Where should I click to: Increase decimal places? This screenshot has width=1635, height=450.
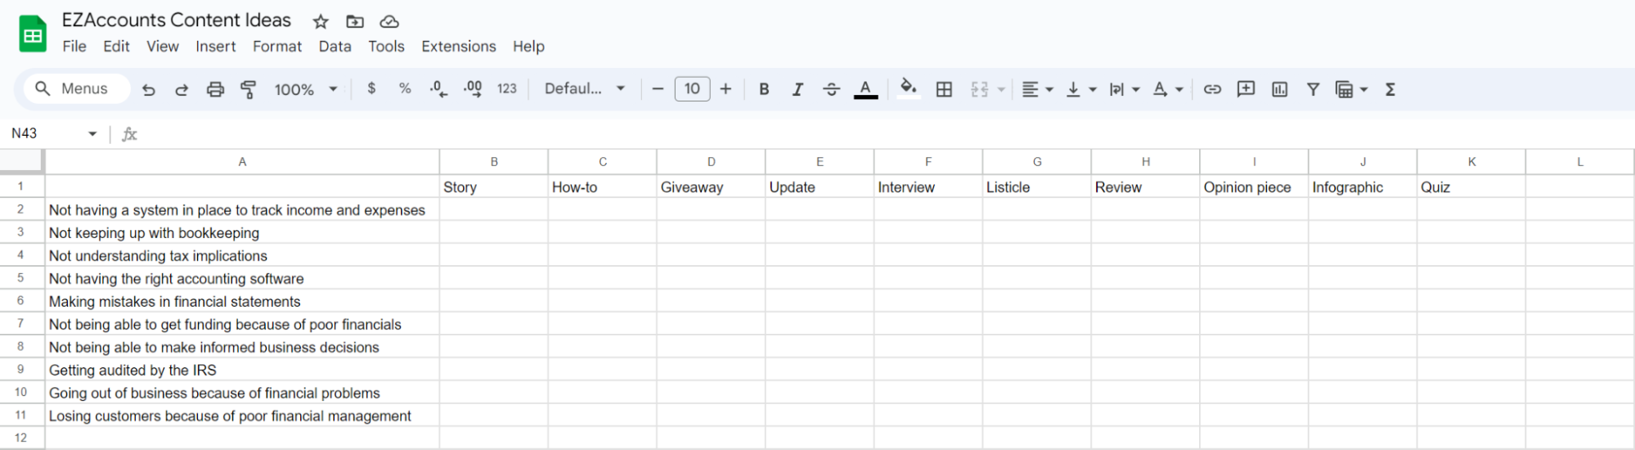[473, 88]
